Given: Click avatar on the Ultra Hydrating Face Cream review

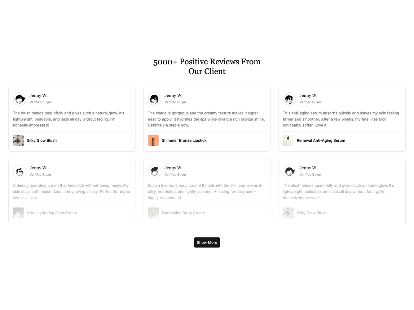Looking at the screenshot, I should pos(20,171).
